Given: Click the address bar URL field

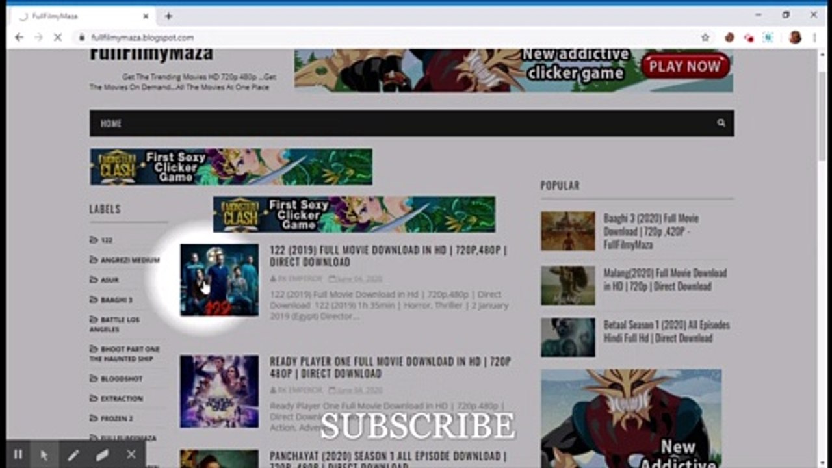Looking at the screenshot, I should [x=390, y=38].
